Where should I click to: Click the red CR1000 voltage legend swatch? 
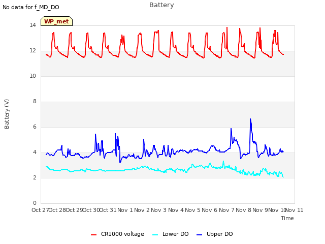click(x=93, y=235)
